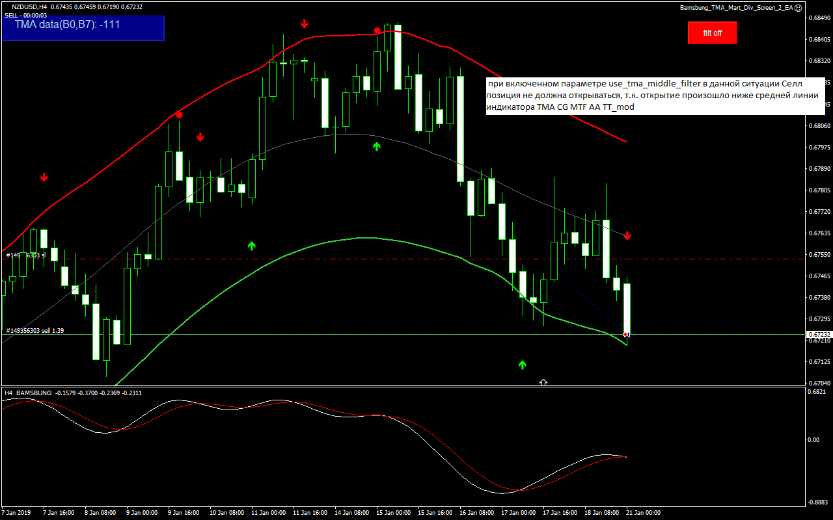Viewport: 833px width, 520px height.
Task: Click the 0.67040 price scale value
Action: click(x=819, y=383)
